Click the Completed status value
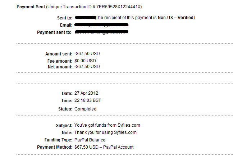247x158 pixels. [x=85, y=109]
